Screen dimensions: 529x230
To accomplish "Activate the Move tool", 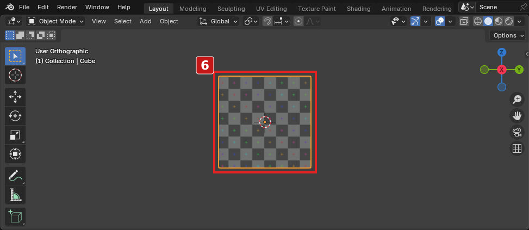I will point(15,97).
